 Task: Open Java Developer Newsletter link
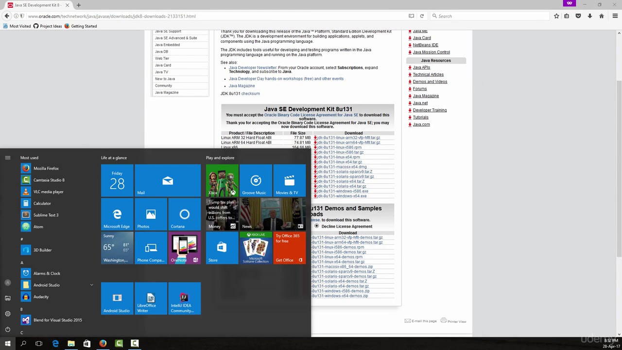coord(252,68)
